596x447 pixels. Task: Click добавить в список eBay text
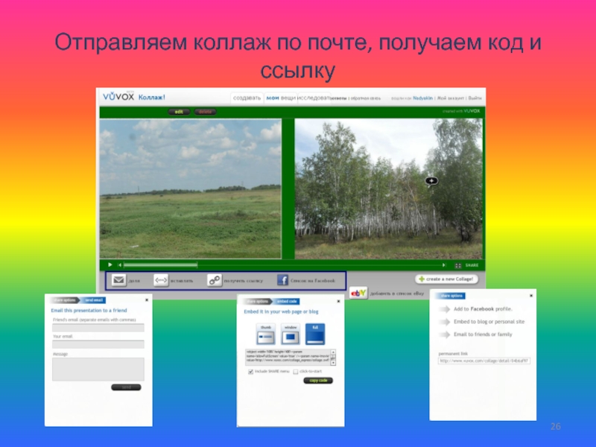[x=397, y=294]
